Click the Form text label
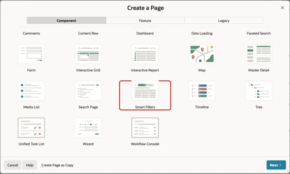Viewport: 290px width, 174px height. click(x=31, y=70)
